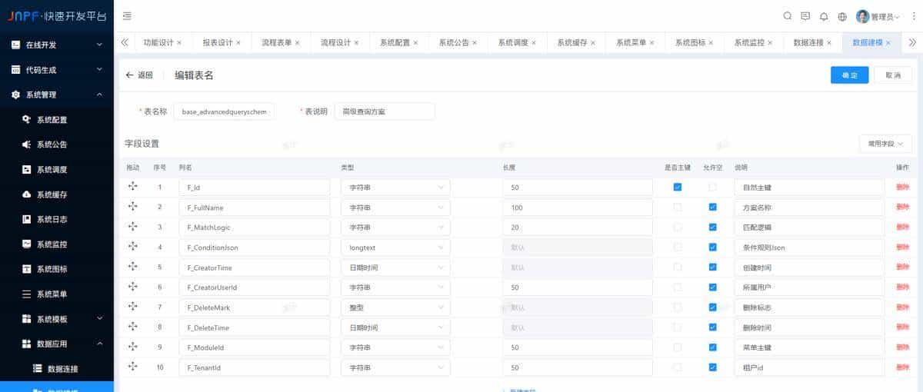
Task: Click the 说明 field containing 匹配逻辑
Action: [809, 227]
